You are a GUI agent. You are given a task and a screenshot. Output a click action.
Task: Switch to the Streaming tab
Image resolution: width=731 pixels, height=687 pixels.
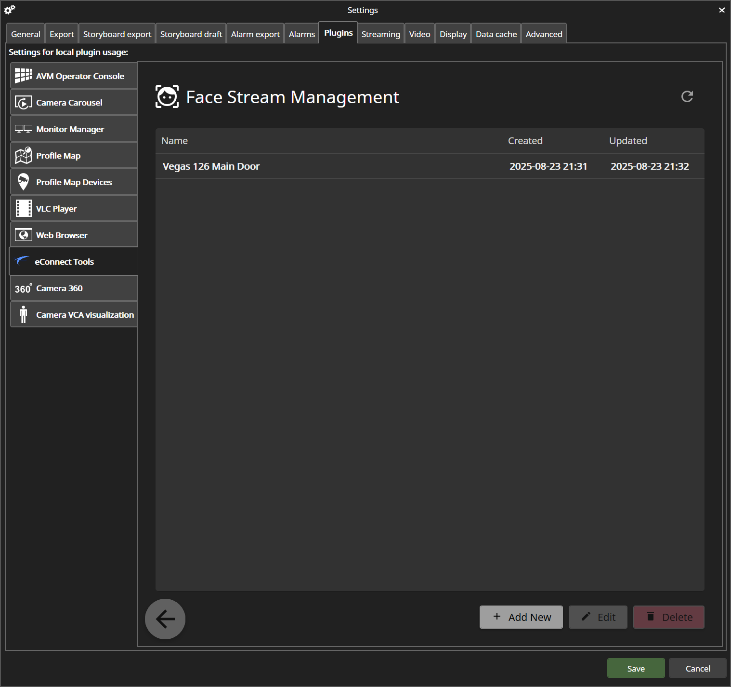[x=380, y=33]
